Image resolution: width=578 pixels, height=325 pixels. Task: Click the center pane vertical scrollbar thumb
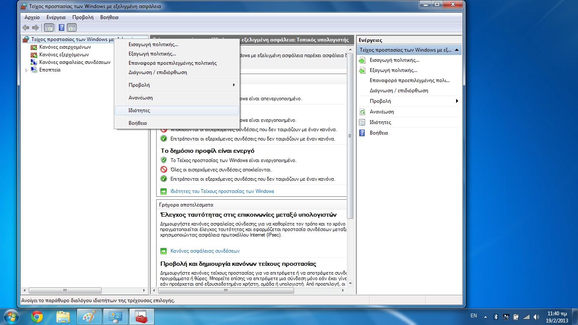(350, 135)
